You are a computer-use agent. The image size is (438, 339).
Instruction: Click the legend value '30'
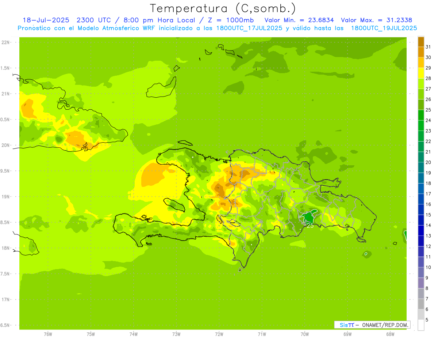(429, 57)
